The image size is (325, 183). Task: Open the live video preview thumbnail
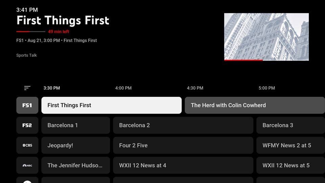[266, 37]
